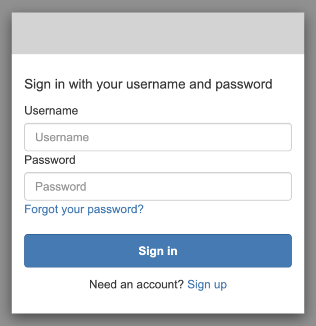This screenshot has width=316, height=326.
Task: Activate the second text box for password
Action: pyautogui.click(x=158, y=186)
